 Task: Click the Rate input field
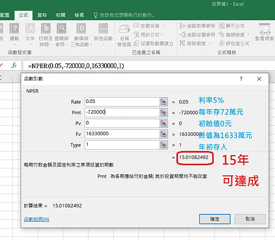pyautogui.click(x=122, y=102)
